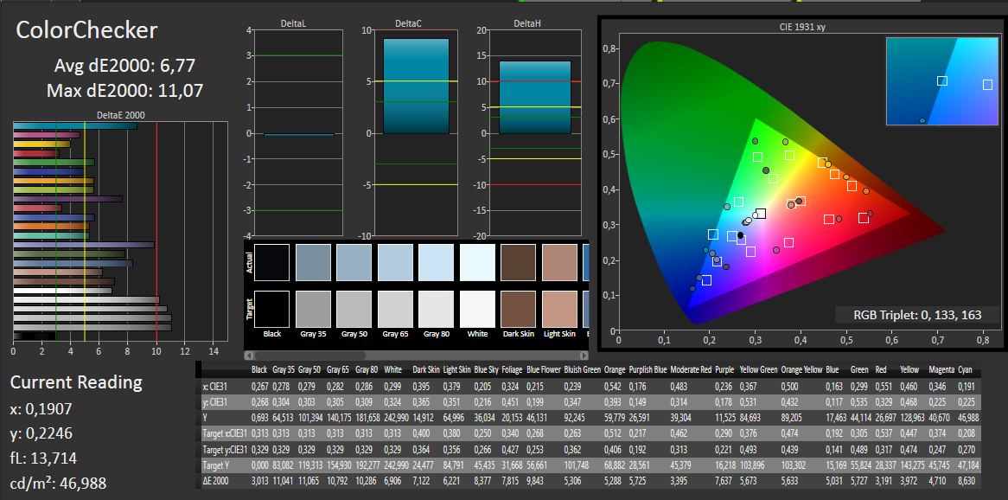Click the Actual White swatch
This screenshot has height=500, width=1008.
pyautogui.click(x=478, y=262)
